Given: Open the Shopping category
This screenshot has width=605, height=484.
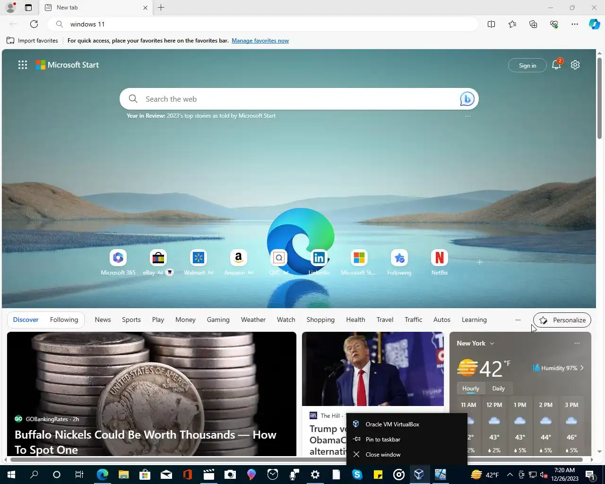Looking at the screenshot, I should click(x=320, y=320).
